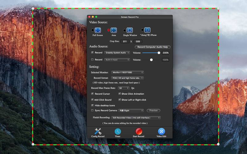
Task: Click the system audio volume slider knob
Action: (x=159, y=53)
